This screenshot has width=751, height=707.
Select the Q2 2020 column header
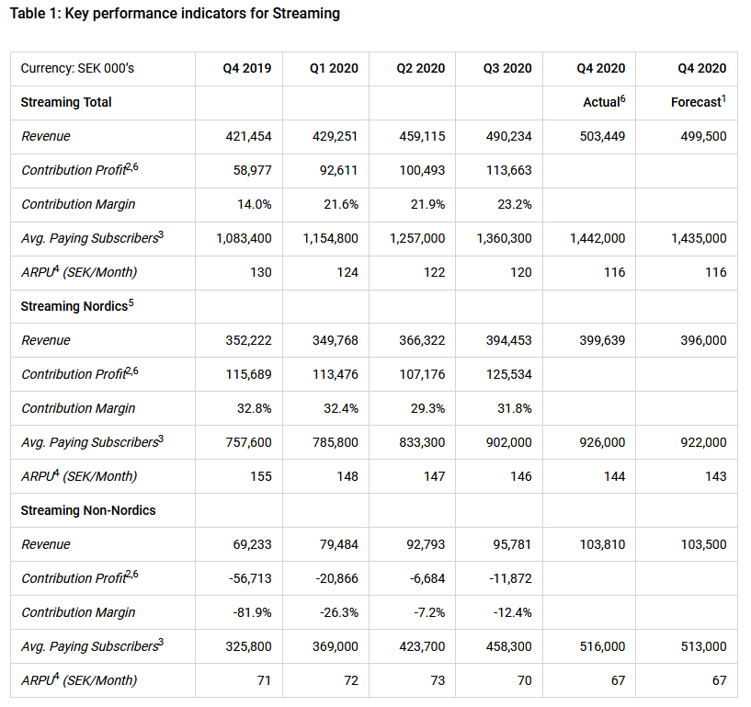pos(420,68)
